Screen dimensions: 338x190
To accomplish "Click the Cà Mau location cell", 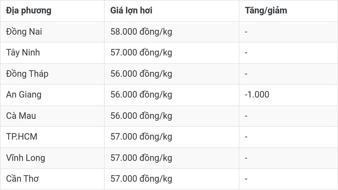I will [x=21, y=116].
